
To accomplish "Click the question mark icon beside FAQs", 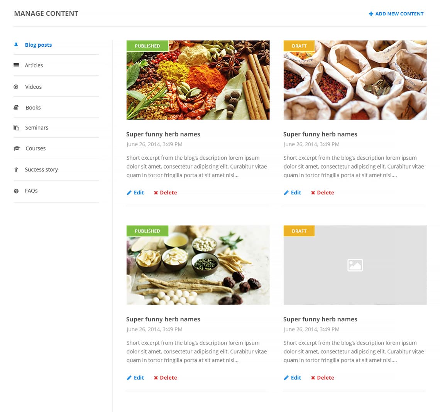I will click(16, 190).
